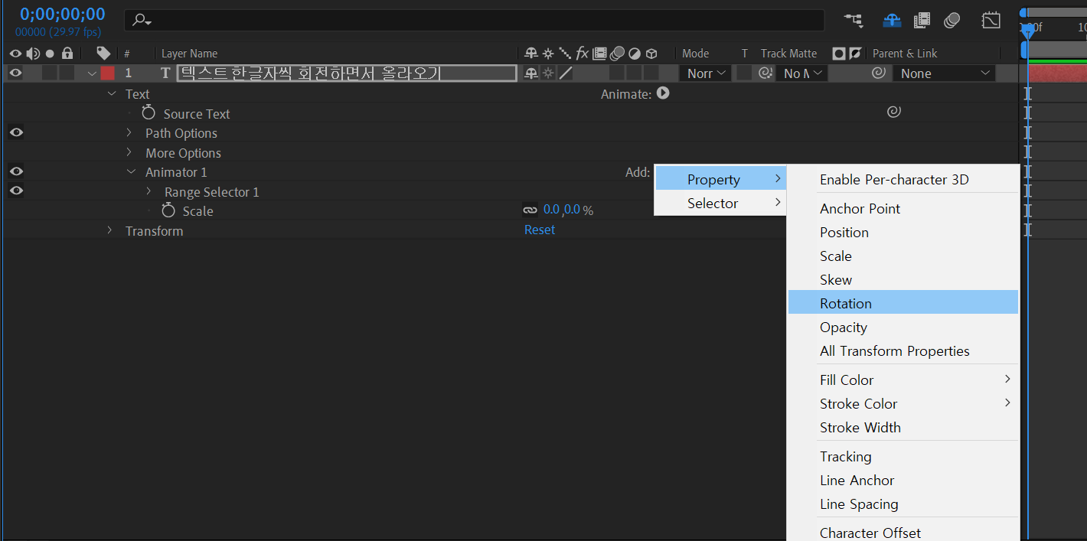
Task: Enable motion blur for the composition
Action: (x=952, y=21)
